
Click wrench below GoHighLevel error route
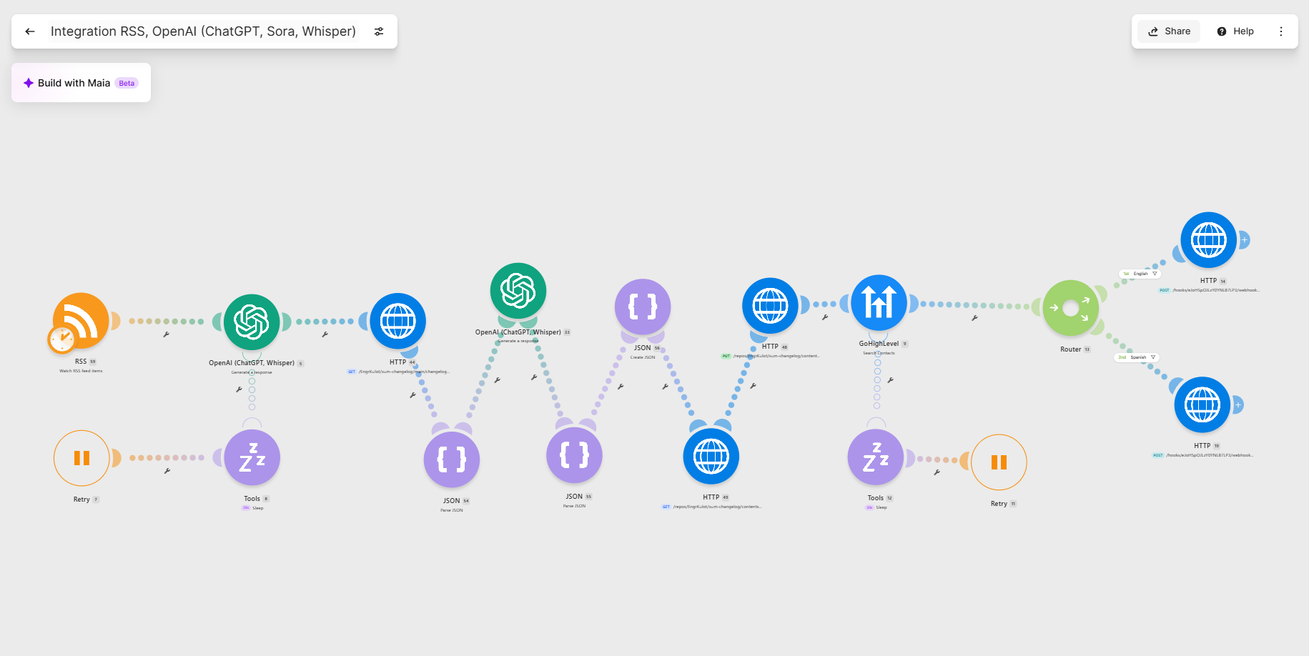(890, 380)
